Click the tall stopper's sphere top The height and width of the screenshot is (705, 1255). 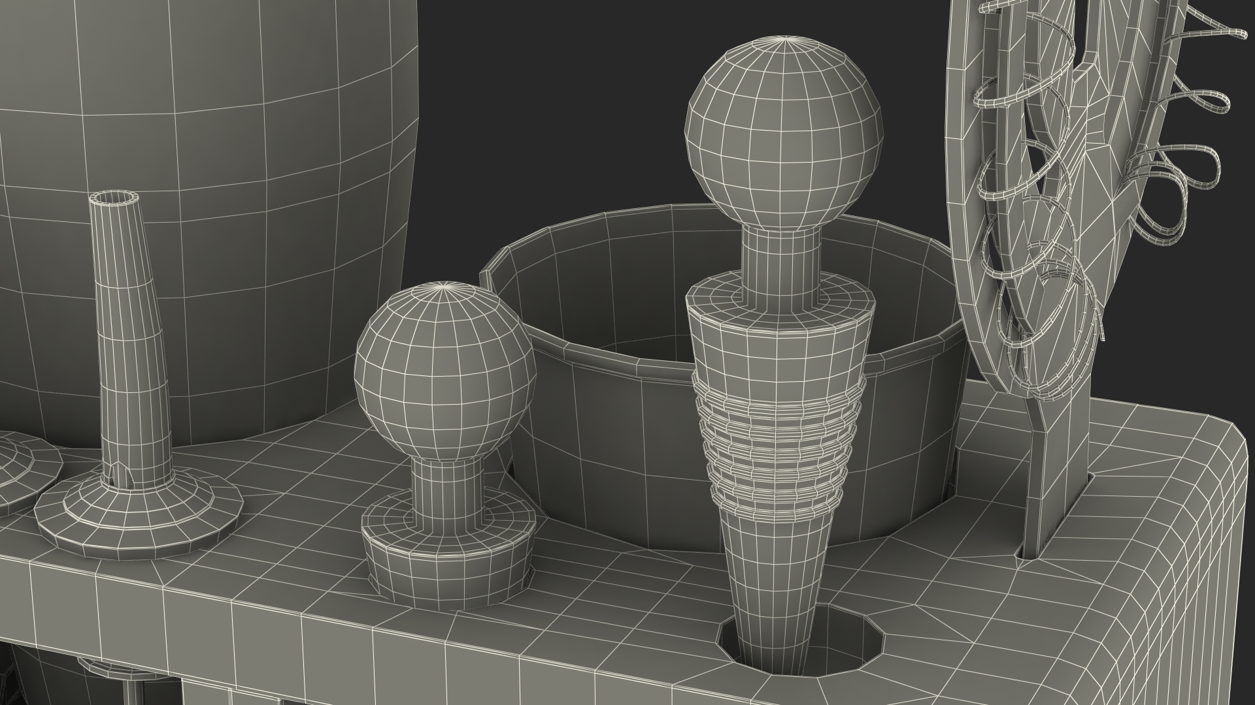(784, 134)
